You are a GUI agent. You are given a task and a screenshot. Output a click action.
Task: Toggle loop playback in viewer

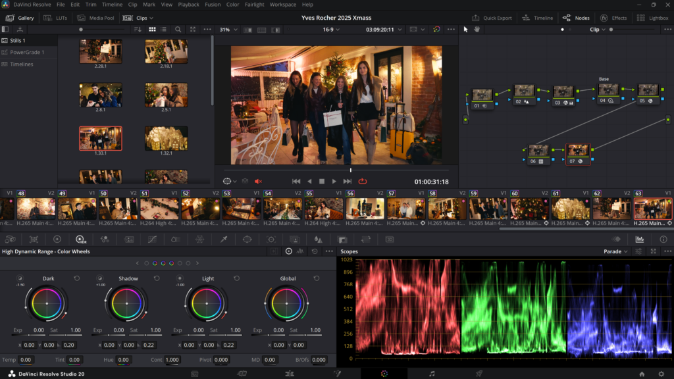pos(363,181)
